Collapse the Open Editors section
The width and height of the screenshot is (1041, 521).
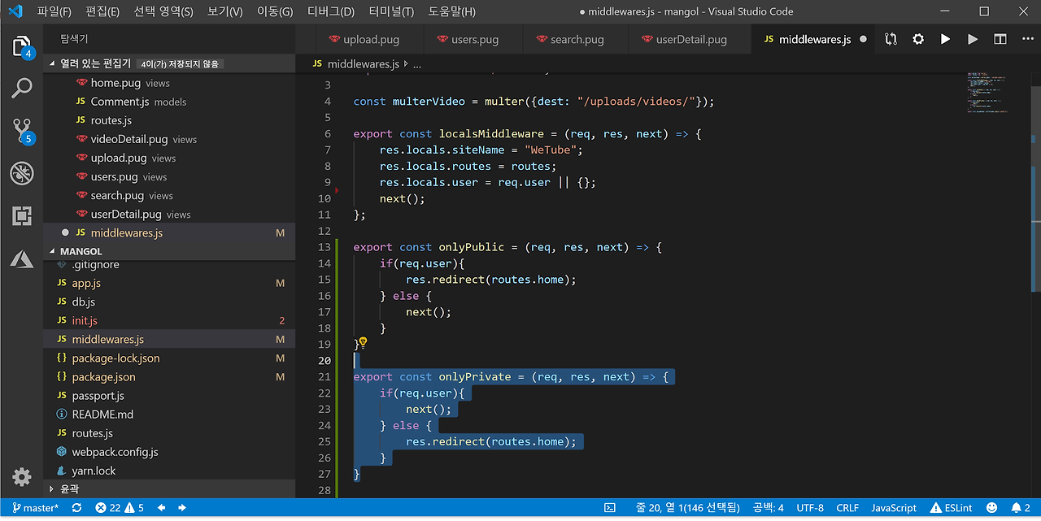[x=169, y=63]
